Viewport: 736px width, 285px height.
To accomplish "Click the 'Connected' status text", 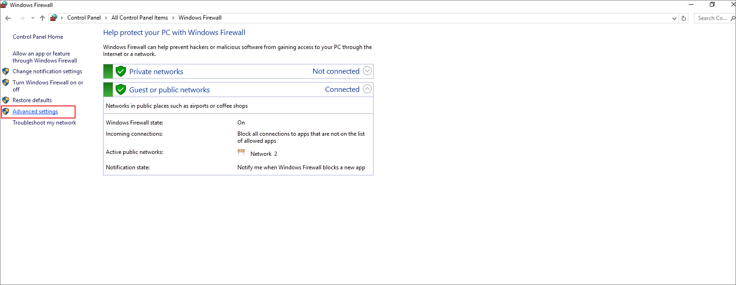I will 342,90.
